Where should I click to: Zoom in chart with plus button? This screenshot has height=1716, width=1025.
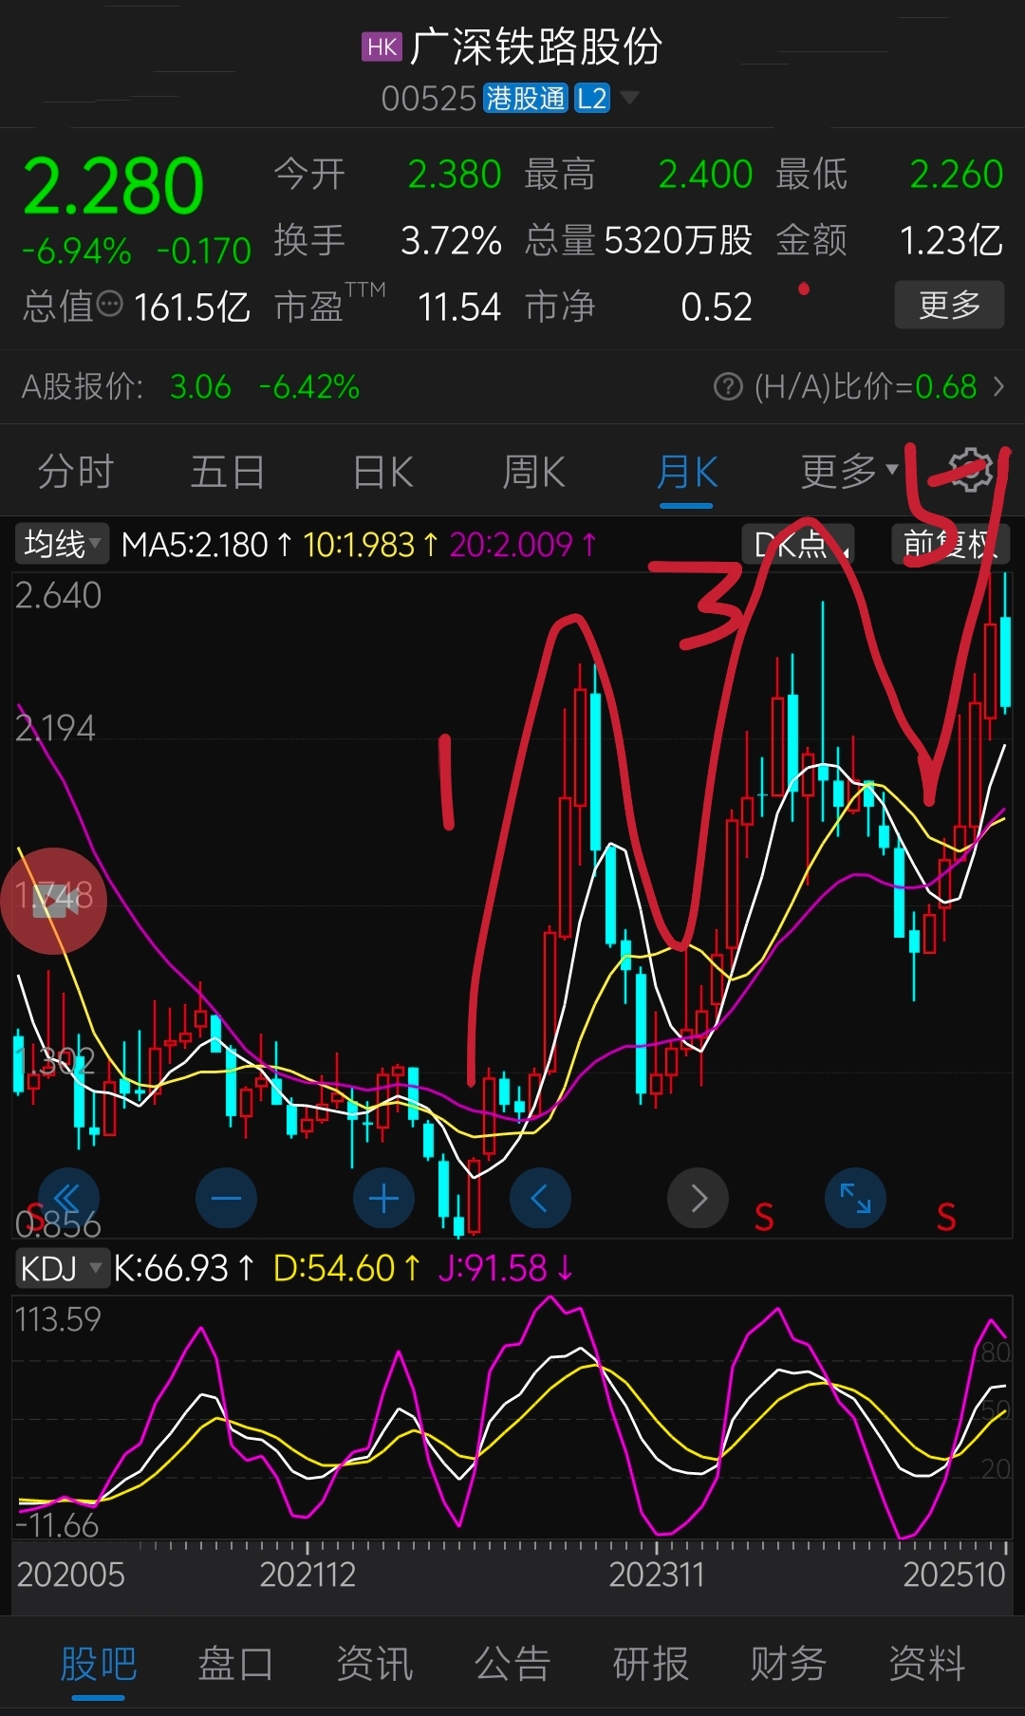pos(383,1199)
